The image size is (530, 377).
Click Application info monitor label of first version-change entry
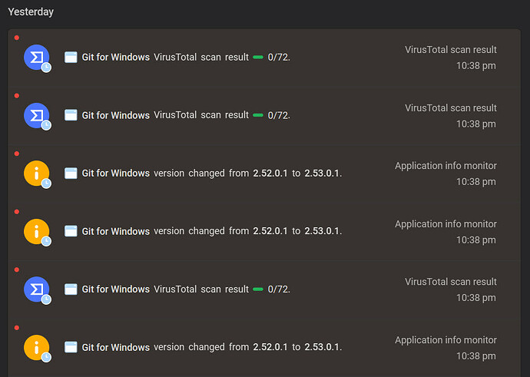click(446, 166)
